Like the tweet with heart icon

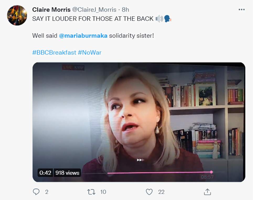coord(149,192)
